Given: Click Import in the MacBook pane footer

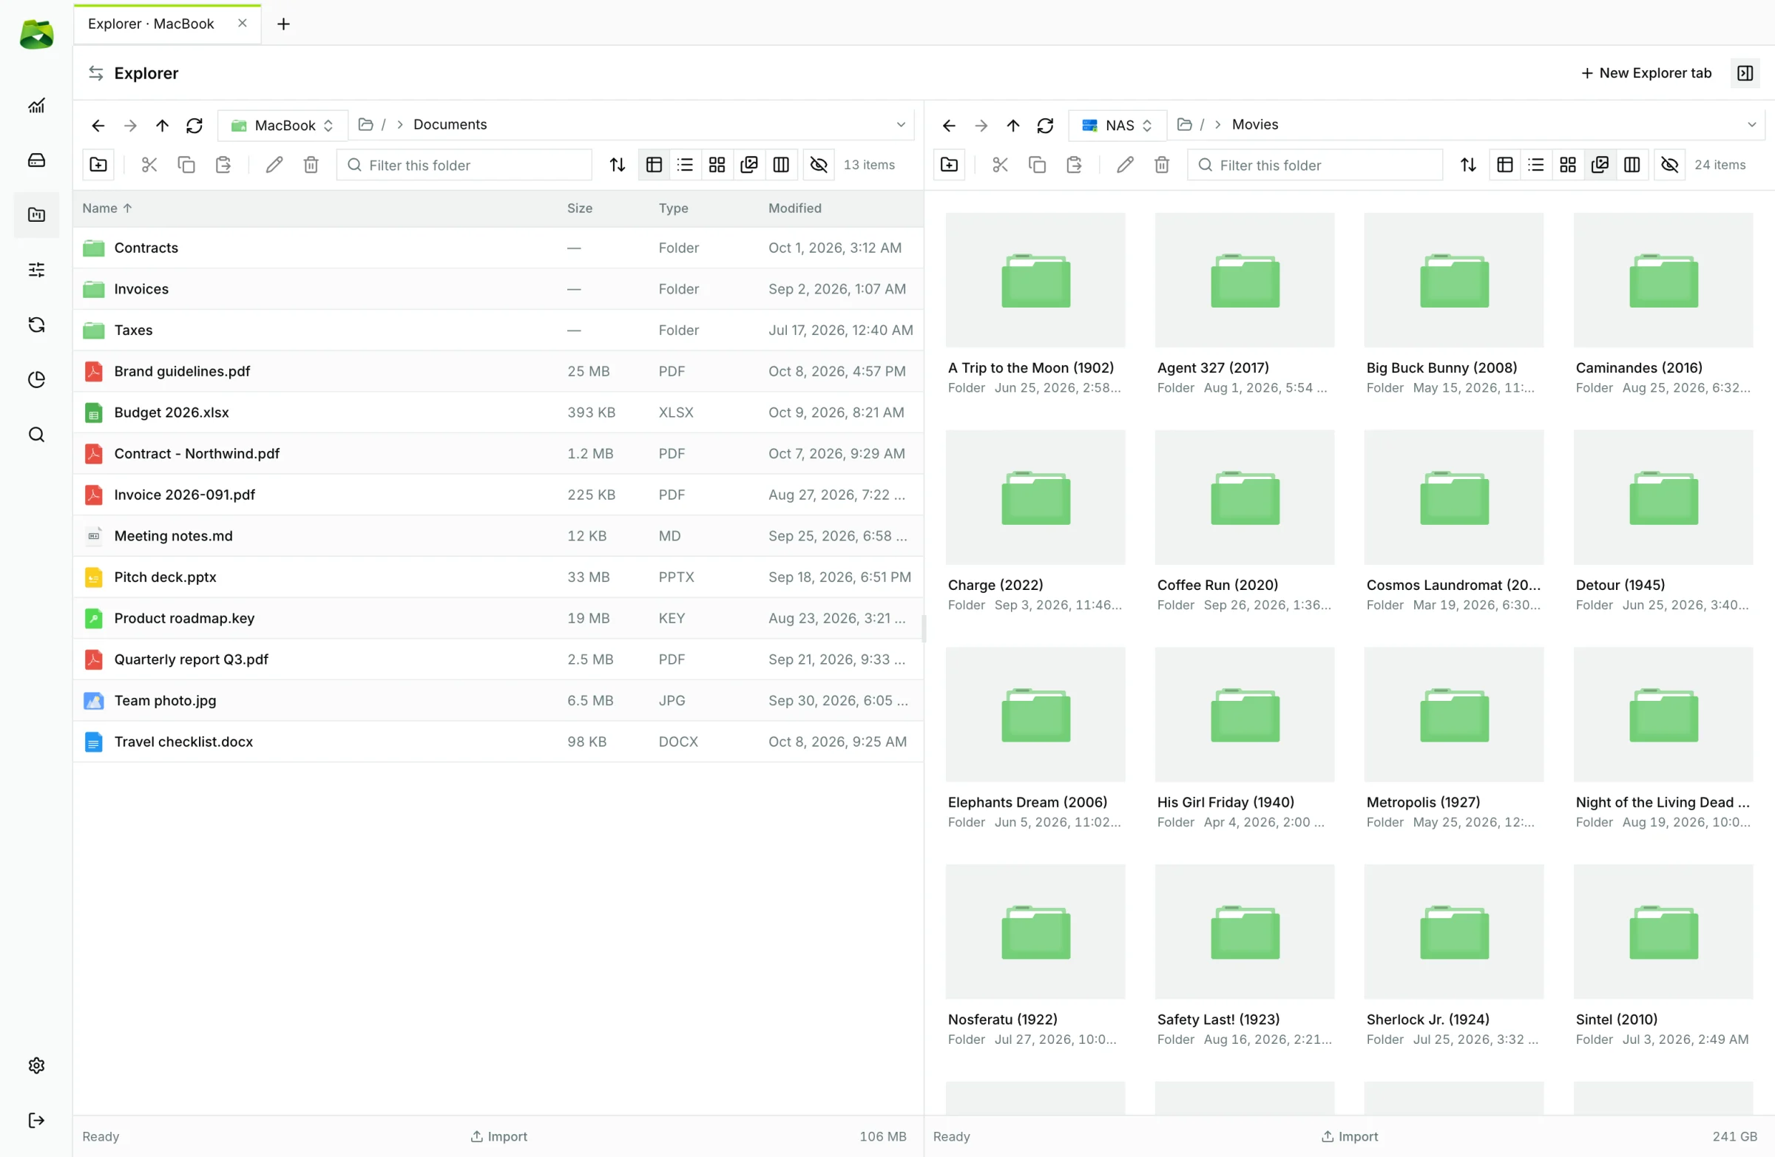Looking at the screenshot, I should 499,1137.
